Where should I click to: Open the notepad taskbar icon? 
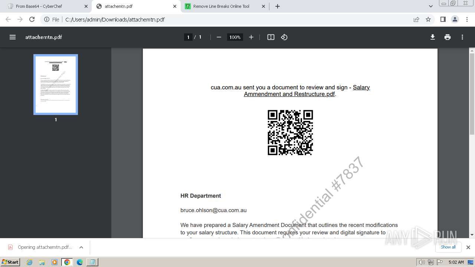pos(92,262)
